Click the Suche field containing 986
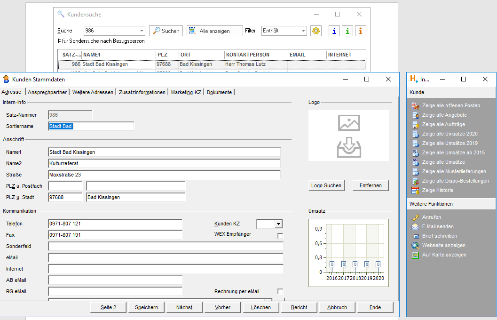Viewport: 497px width, 320px height. pyautogui.click(x=111, y=31)
